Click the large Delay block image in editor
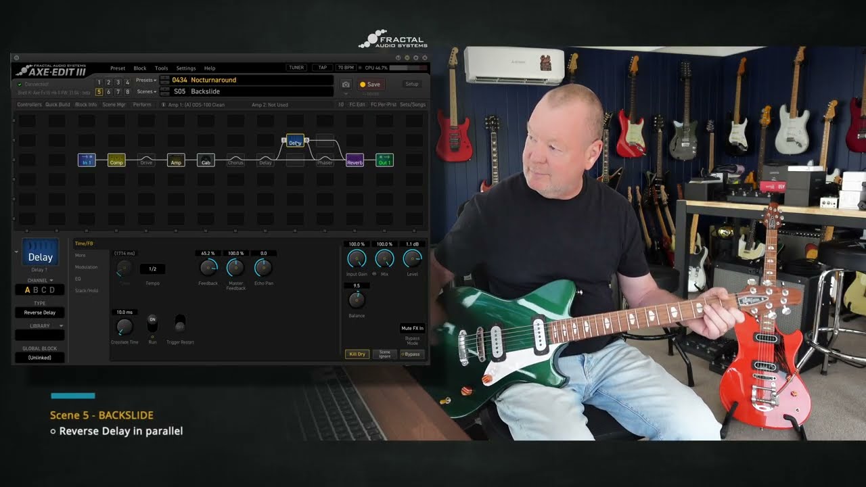This screenshot has width=866, height=487. tap(40, 252)
